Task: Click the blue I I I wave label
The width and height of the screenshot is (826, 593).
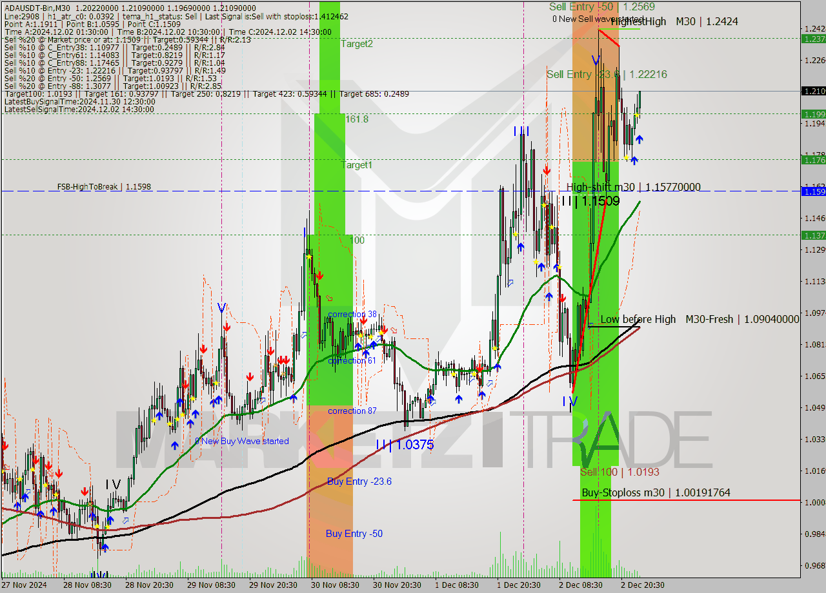Action: (x=521, y=131)
